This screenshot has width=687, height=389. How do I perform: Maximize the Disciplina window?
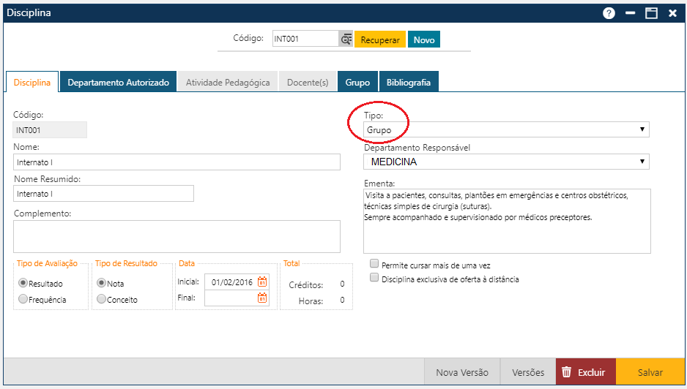pyautogui.click(x=651, y=13)
